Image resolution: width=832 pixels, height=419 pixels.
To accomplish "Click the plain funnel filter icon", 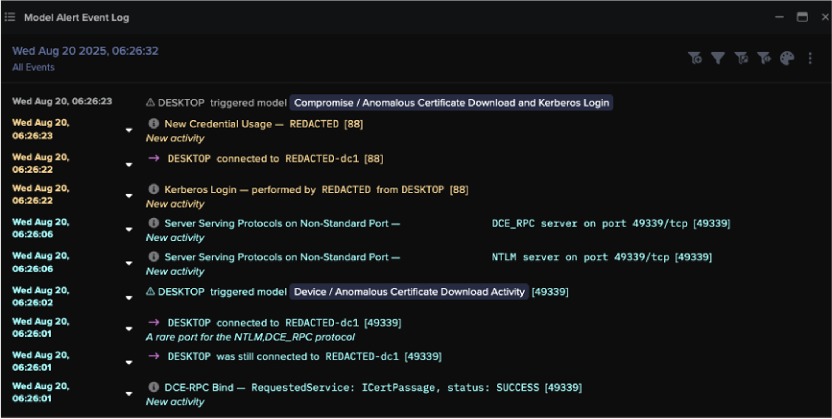I will tap(718, 58).
